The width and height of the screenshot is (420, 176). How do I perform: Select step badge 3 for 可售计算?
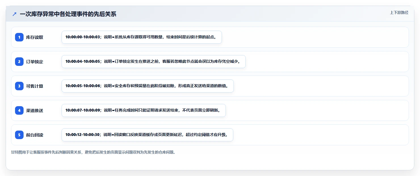coord(19,86)
